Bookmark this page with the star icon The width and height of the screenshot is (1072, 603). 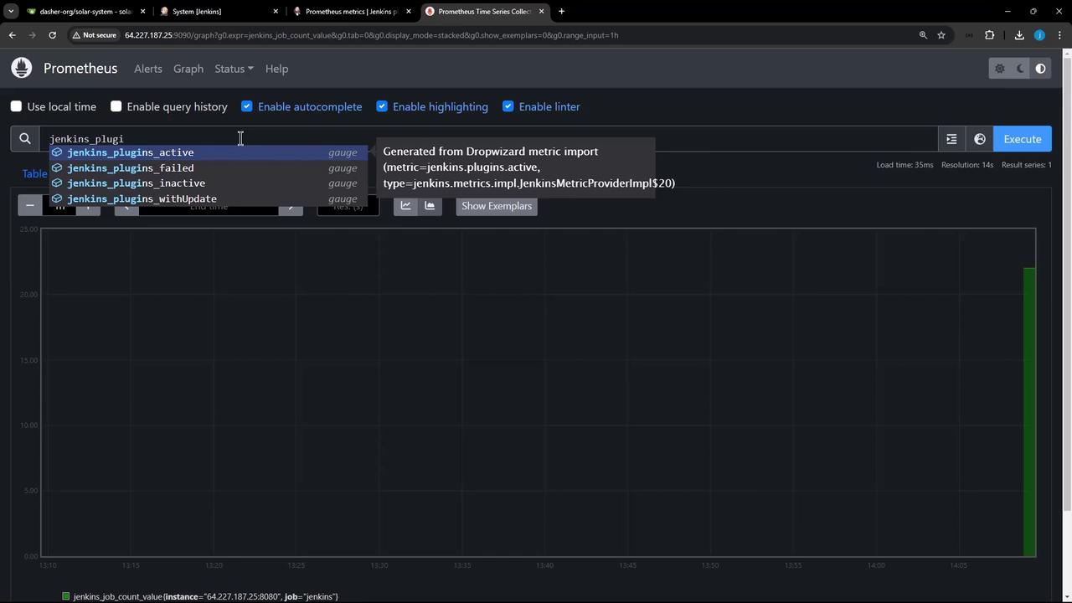click(x=941, y=35)
